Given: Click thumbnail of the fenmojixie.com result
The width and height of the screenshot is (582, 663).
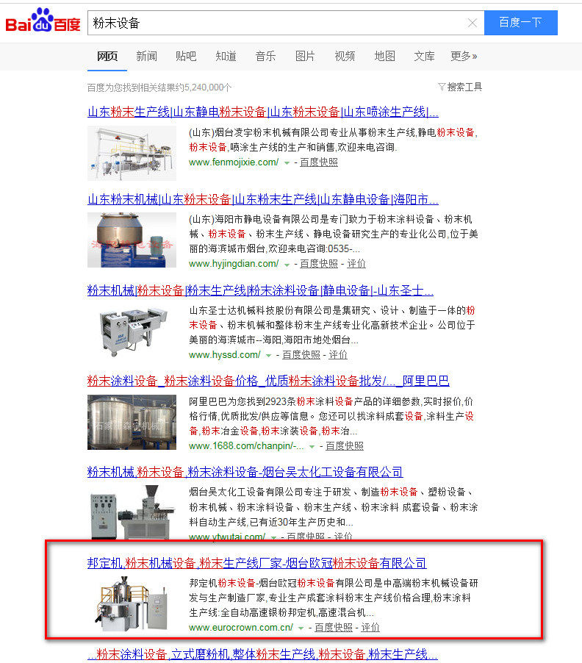Looking at the screenshot, I should (132, 153).
